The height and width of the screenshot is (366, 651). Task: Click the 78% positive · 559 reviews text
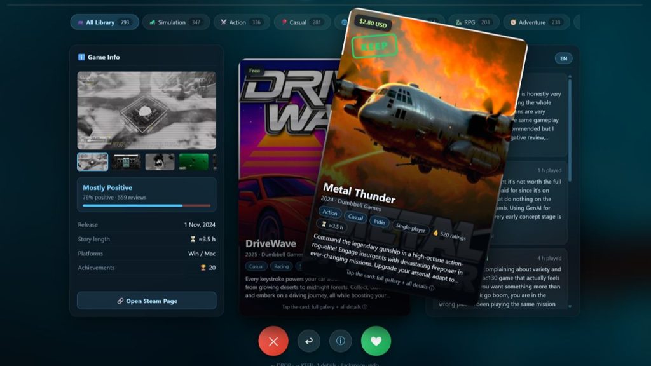tap(114, 197)
